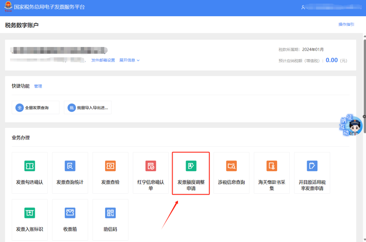Expand 展开信息 to show more details
Screen dimensions: 366x242
(128, 60)
